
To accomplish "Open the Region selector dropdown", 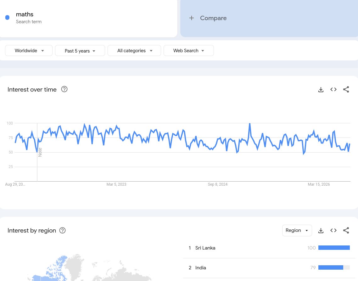I will tap(297, 231).
